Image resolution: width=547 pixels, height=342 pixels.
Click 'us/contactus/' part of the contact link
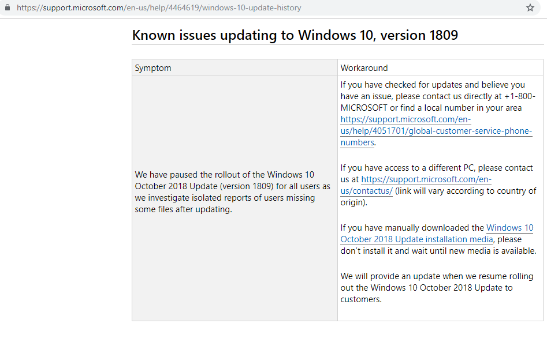point(366,191)
